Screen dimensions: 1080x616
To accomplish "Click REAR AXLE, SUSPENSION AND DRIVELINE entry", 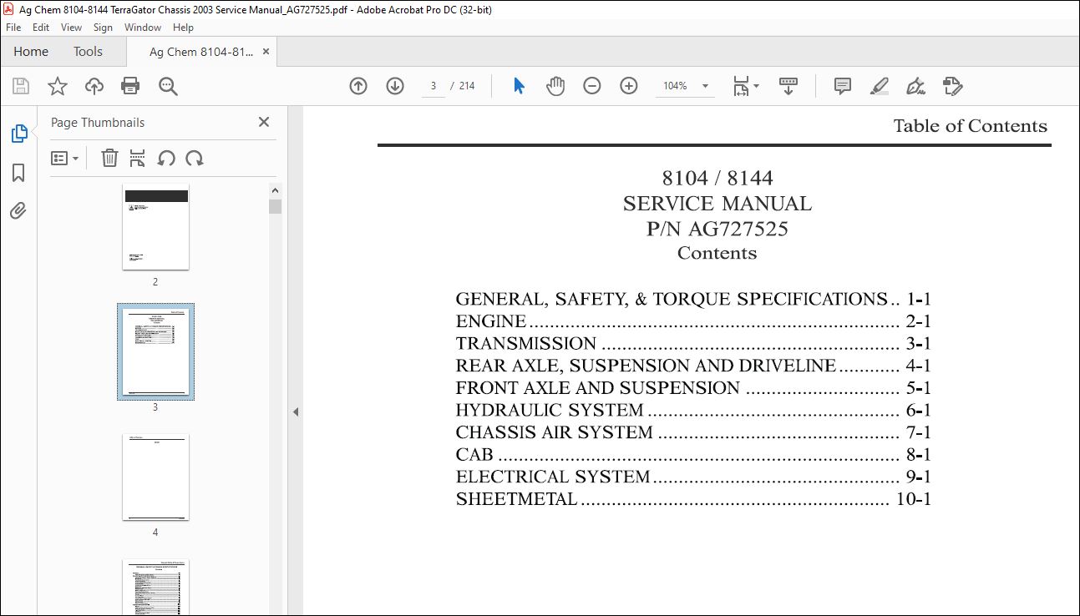I will pos(693,366).
